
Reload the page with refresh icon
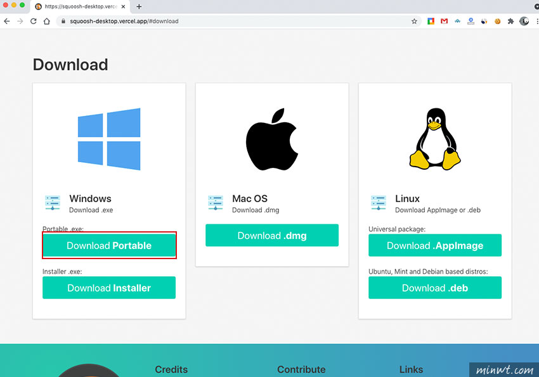pyautogui.click(x=34, y=22)
